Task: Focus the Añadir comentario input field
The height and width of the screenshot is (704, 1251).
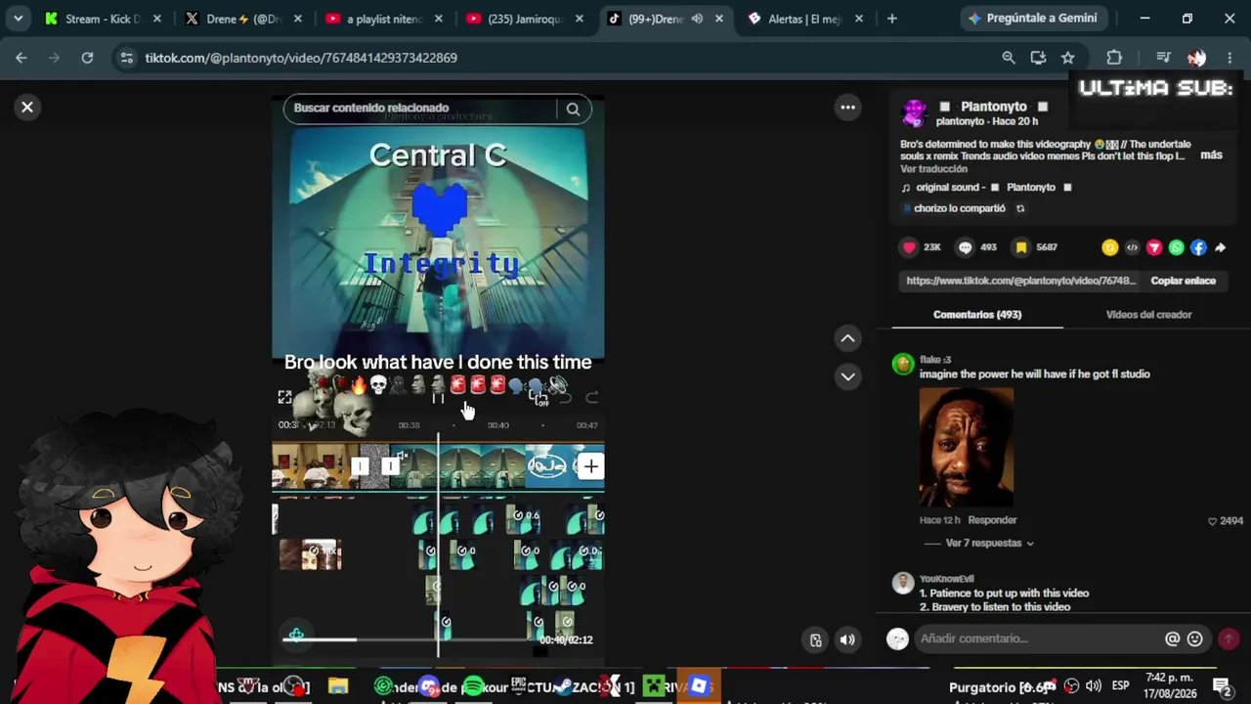Action: (x=1036, y=638)
